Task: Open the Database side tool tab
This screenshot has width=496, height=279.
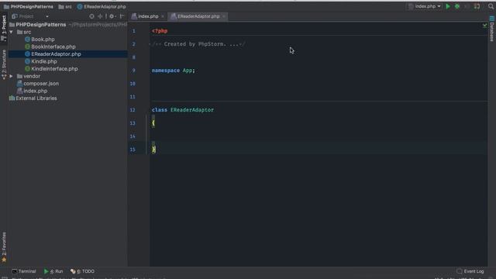Action: [x=492, y=29]
